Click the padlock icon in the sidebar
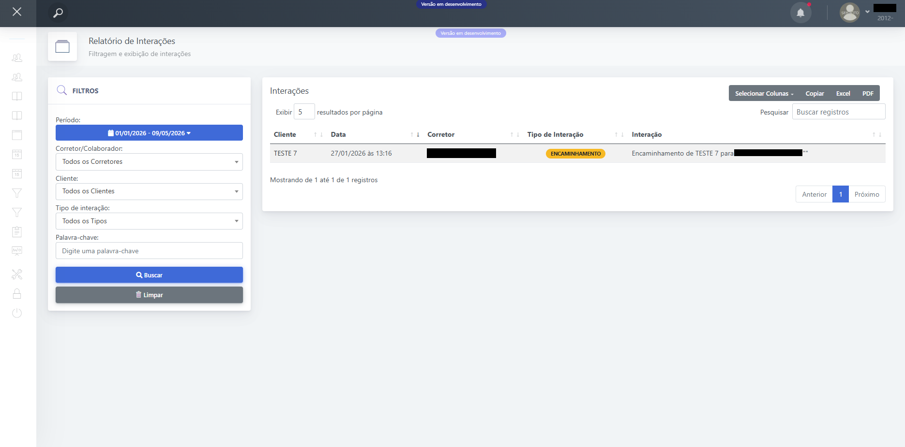This screenshot has width=905, height=447. tap(17, 294)
